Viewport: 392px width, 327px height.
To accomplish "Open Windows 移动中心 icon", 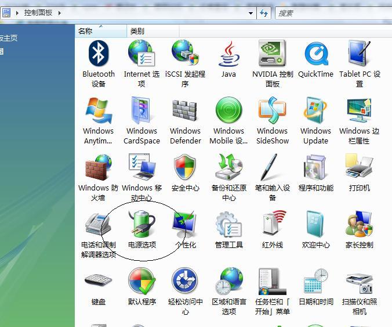I will [141, 167].
